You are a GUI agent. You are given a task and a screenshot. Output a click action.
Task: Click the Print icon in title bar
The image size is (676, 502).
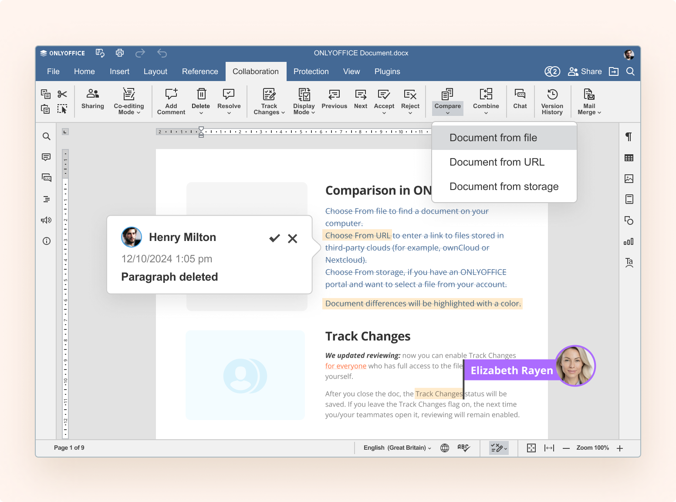(x=120, y=53)
